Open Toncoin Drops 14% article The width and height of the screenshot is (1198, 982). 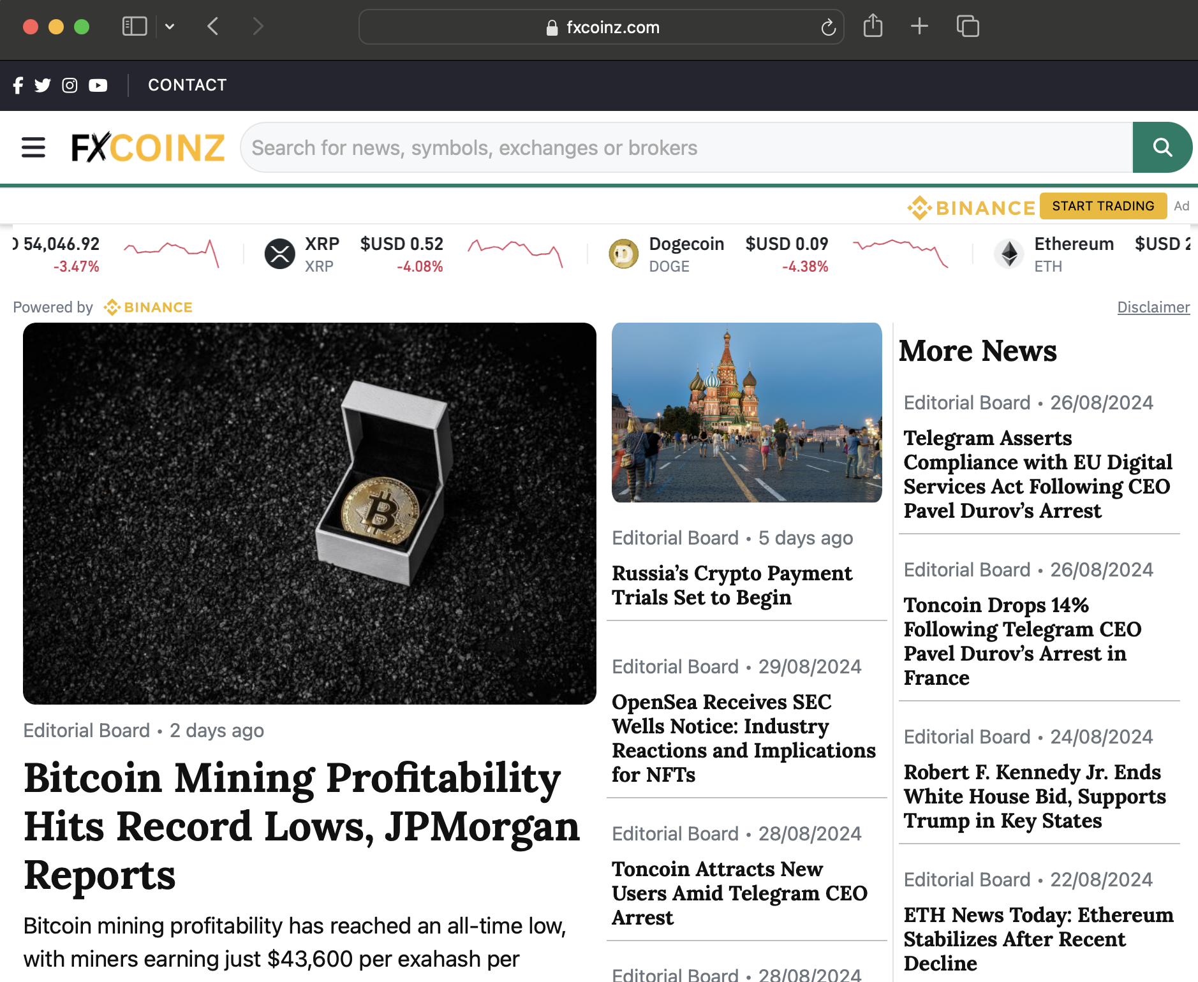[1022, 641]
